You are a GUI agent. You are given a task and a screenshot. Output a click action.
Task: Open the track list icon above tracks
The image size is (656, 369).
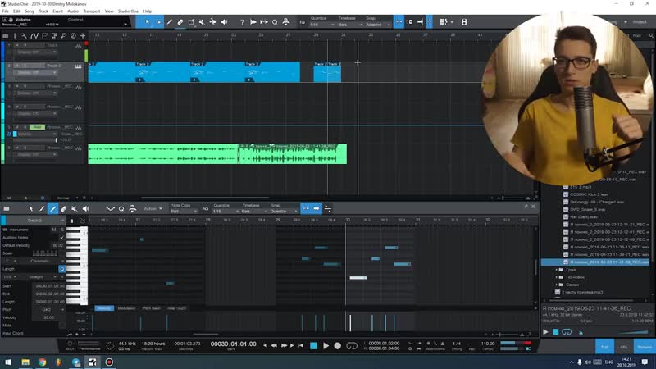(6, 35)
